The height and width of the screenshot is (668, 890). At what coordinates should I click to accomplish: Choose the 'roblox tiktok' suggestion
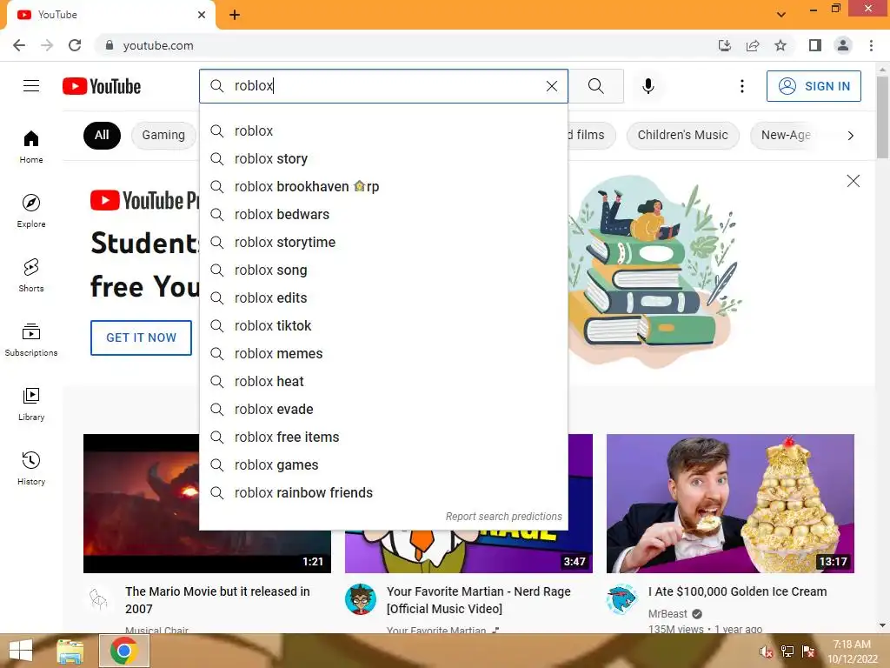[x=383, y=326]
